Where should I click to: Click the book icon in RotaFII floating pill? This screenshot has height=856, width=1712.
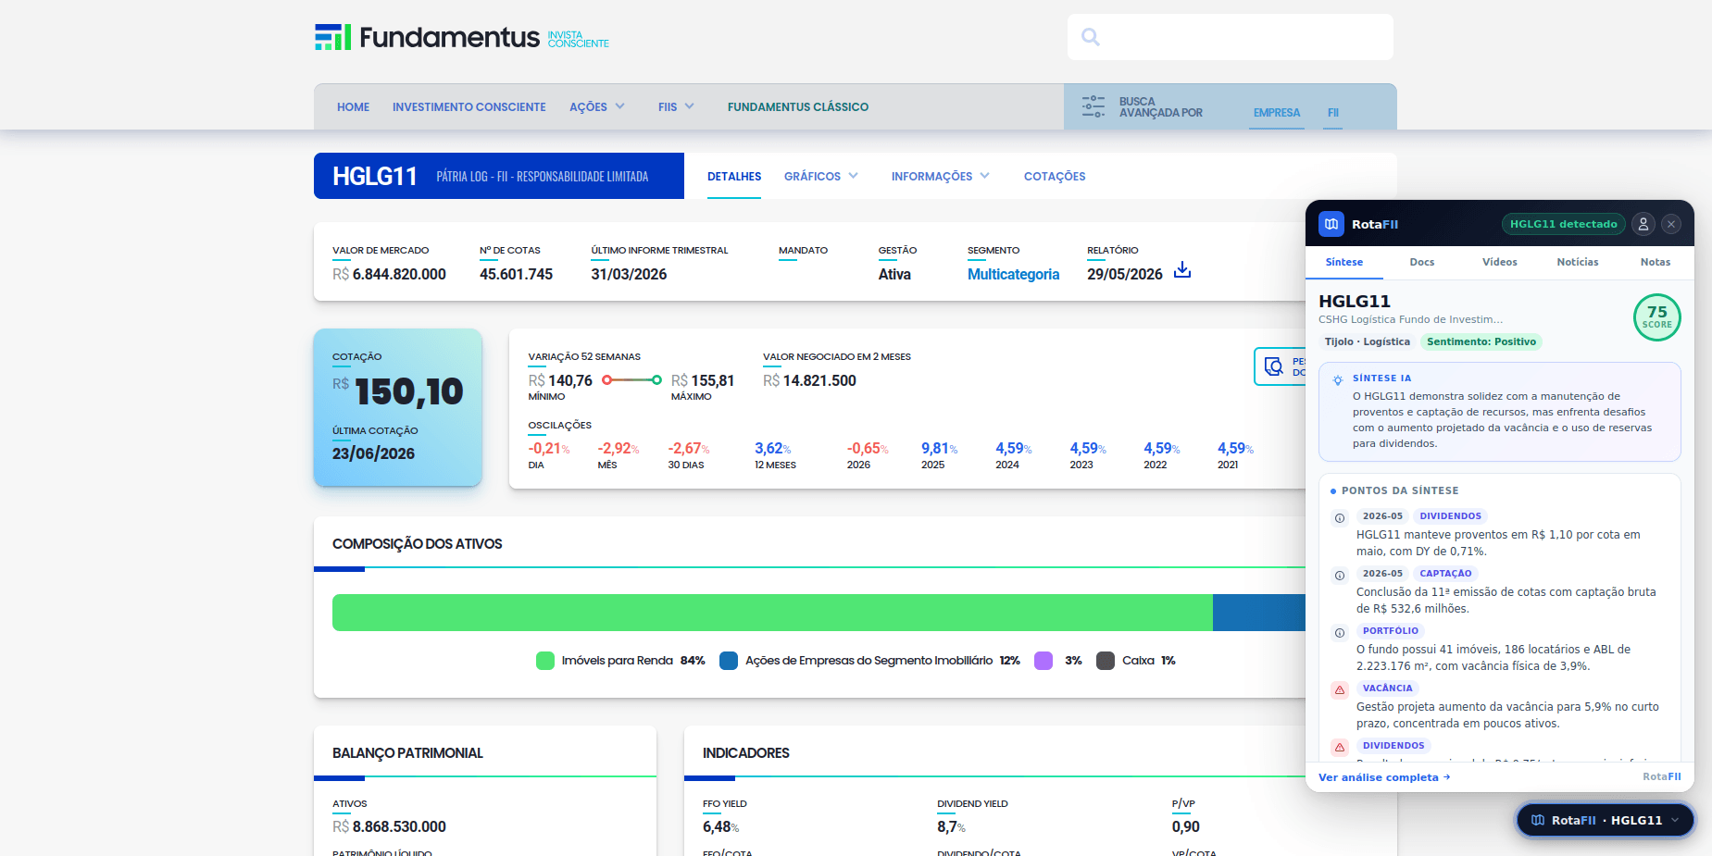1538,820
